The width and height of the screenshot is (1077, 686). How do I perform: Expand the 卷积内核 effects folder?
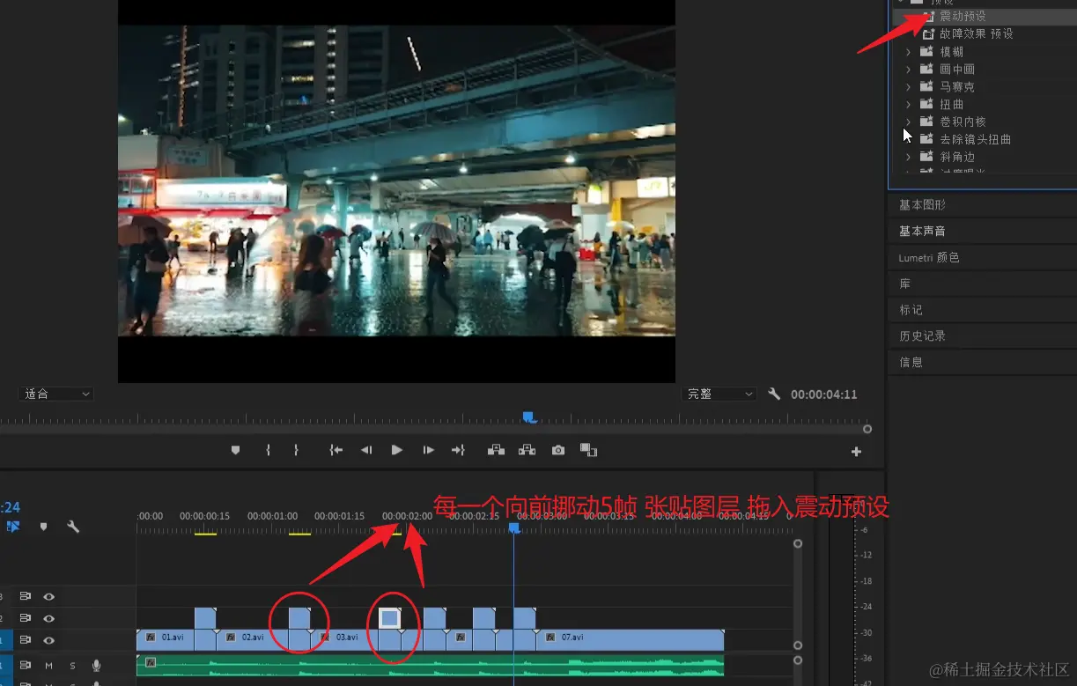pyautogui.click(x=908, y=122)
